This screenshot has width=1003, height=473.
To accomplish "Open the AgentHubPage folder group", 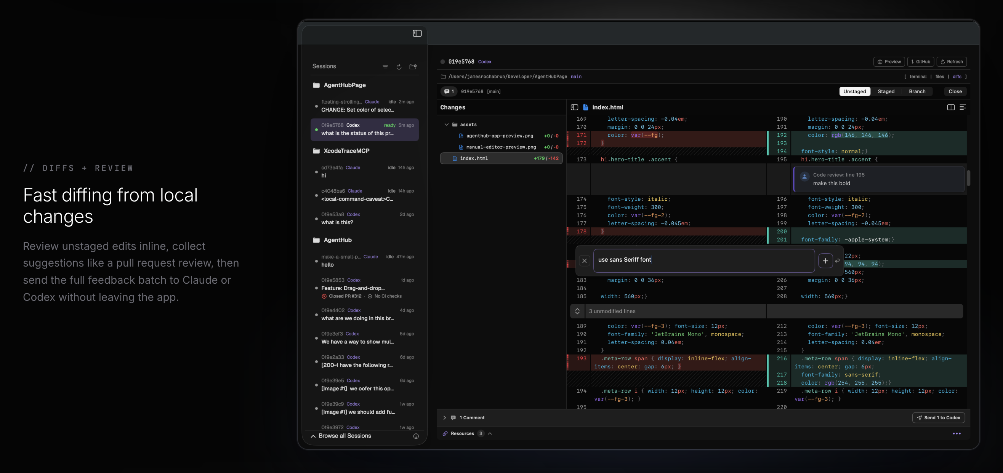I will (339, 85).
